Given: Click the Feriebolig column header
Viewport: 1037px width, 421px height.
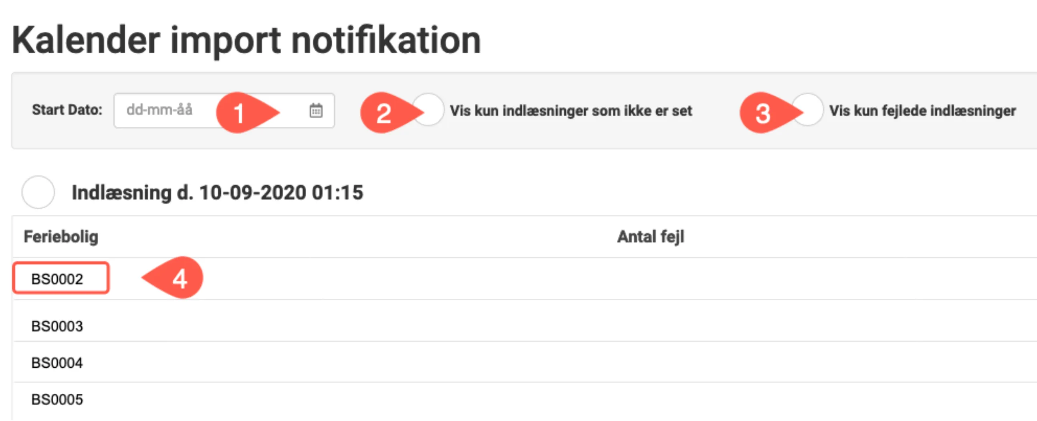Looking at the screenshot, I should click(x=61, y=237).
